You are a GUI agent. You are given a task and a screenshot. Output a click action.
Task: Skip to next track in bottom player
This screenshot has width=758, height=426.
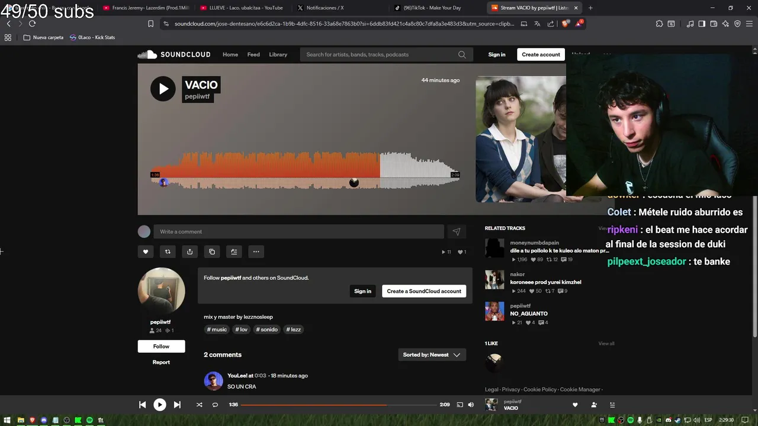[x=177, y=405]
